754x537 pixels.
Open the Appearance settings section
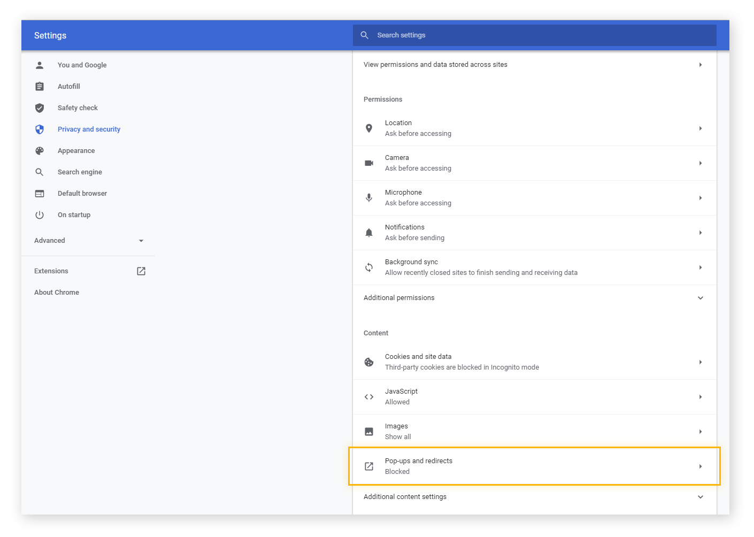point(76,150)
